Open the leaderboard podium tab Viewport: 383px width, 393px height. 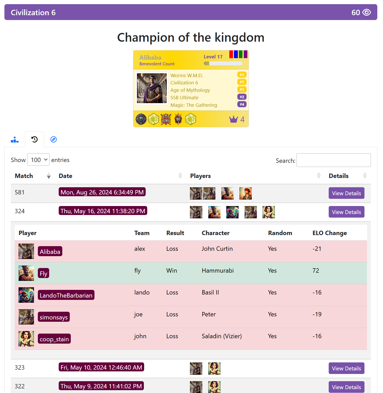(x=15, y=139)
